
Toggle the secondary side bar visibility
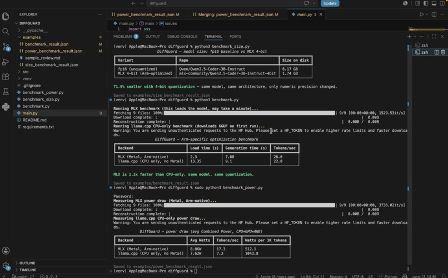[442, 3]
